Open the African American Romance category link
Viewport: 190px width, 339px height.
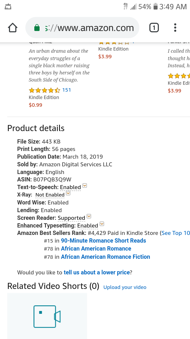click(x=96, y=249)
